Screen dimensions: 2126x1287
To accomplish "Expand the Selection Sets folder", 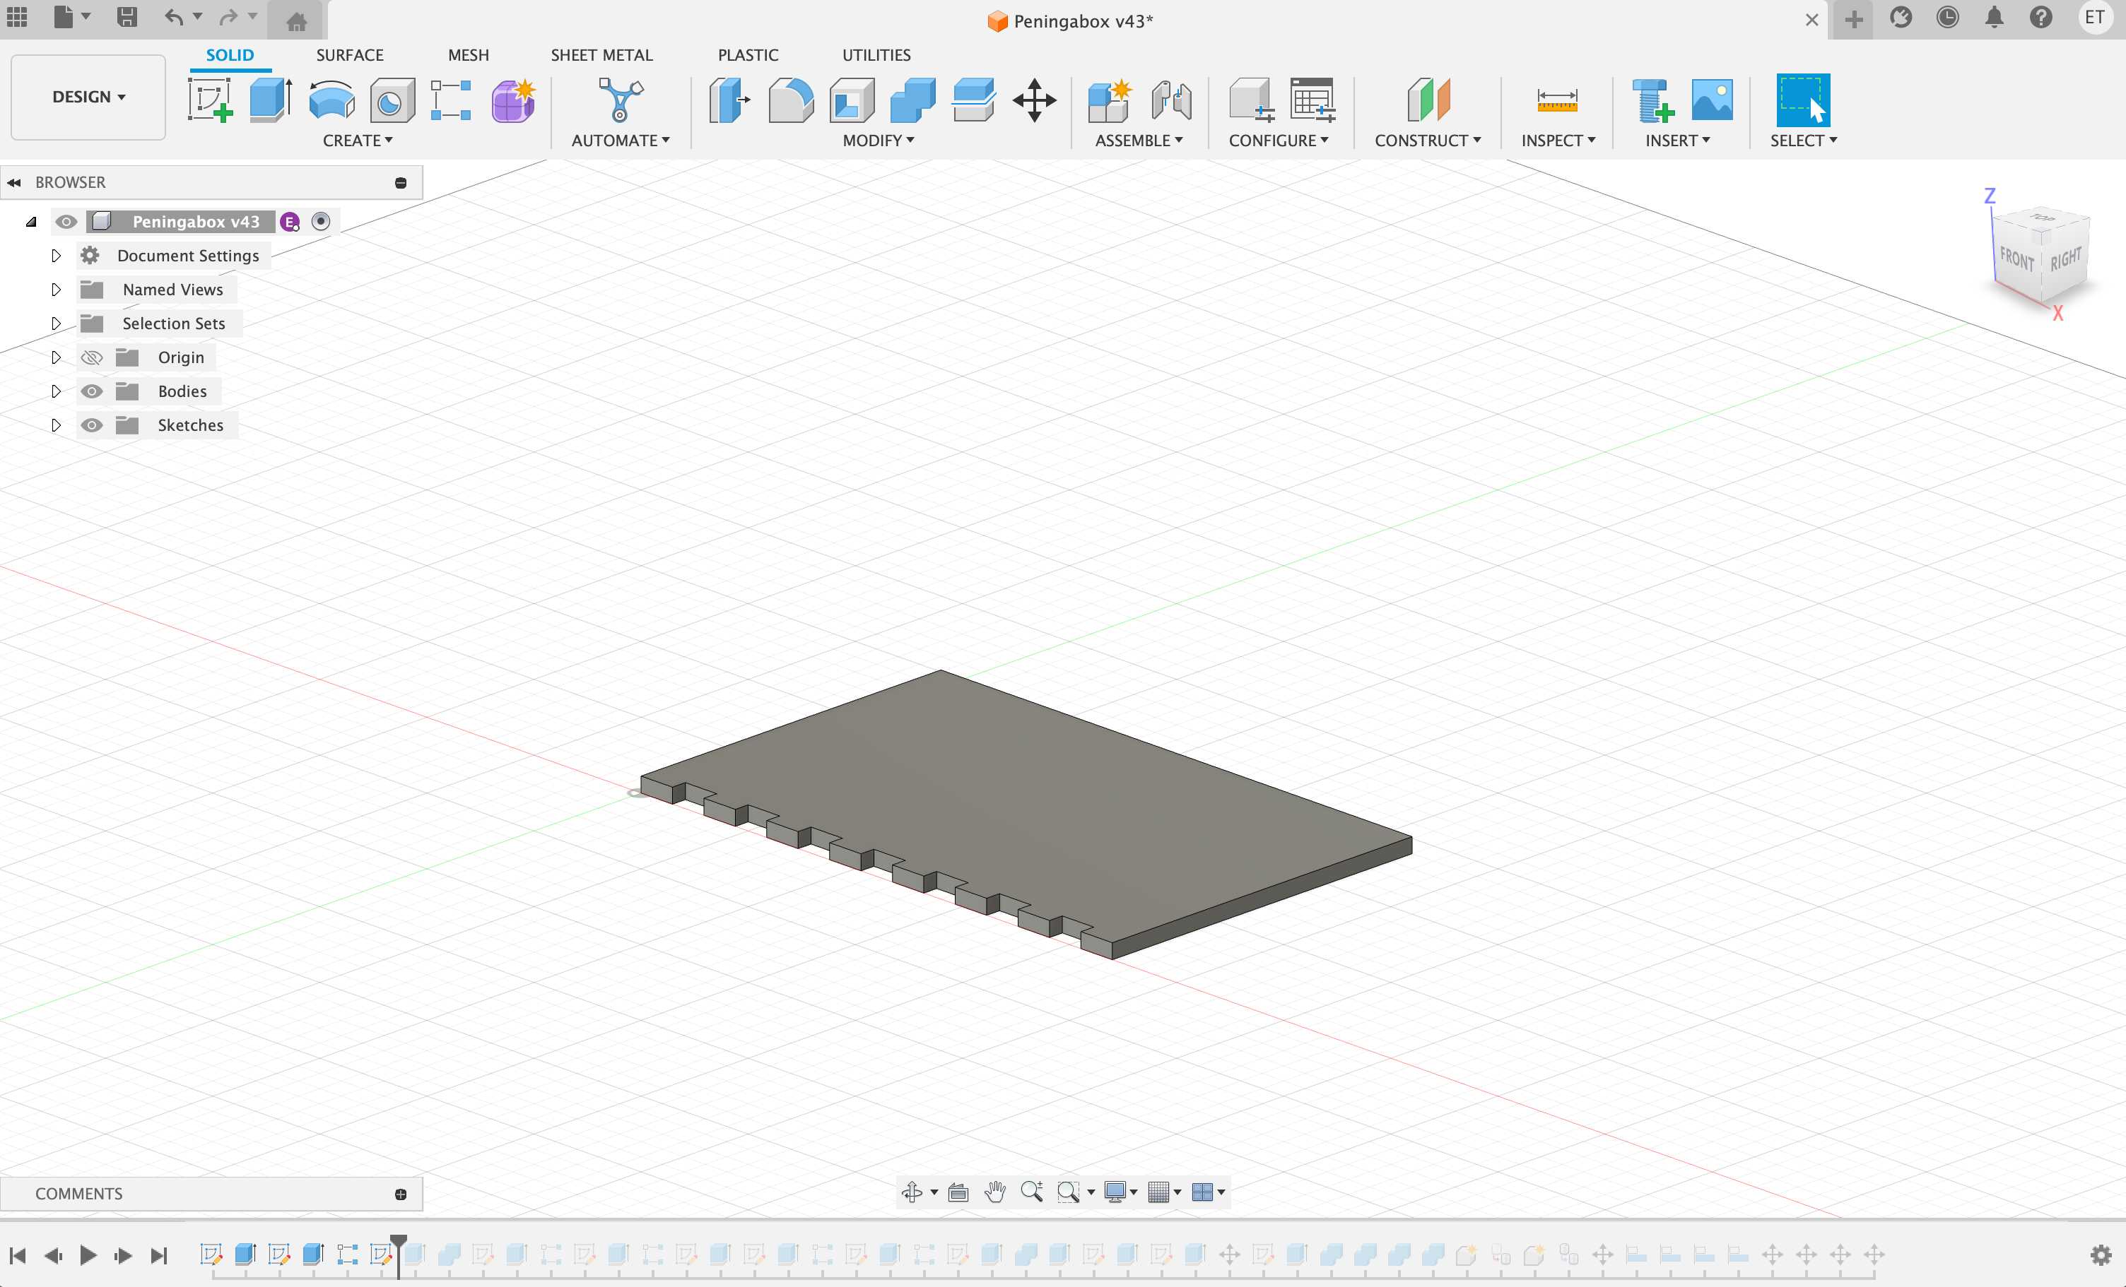I will (x=56, y=324).
